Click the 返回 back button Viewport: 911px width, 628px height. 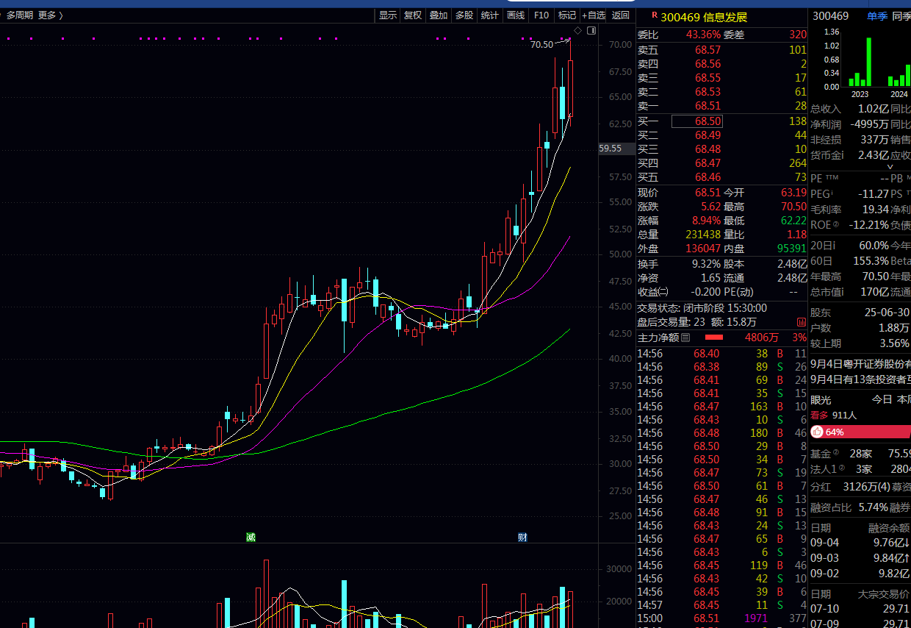621,15
